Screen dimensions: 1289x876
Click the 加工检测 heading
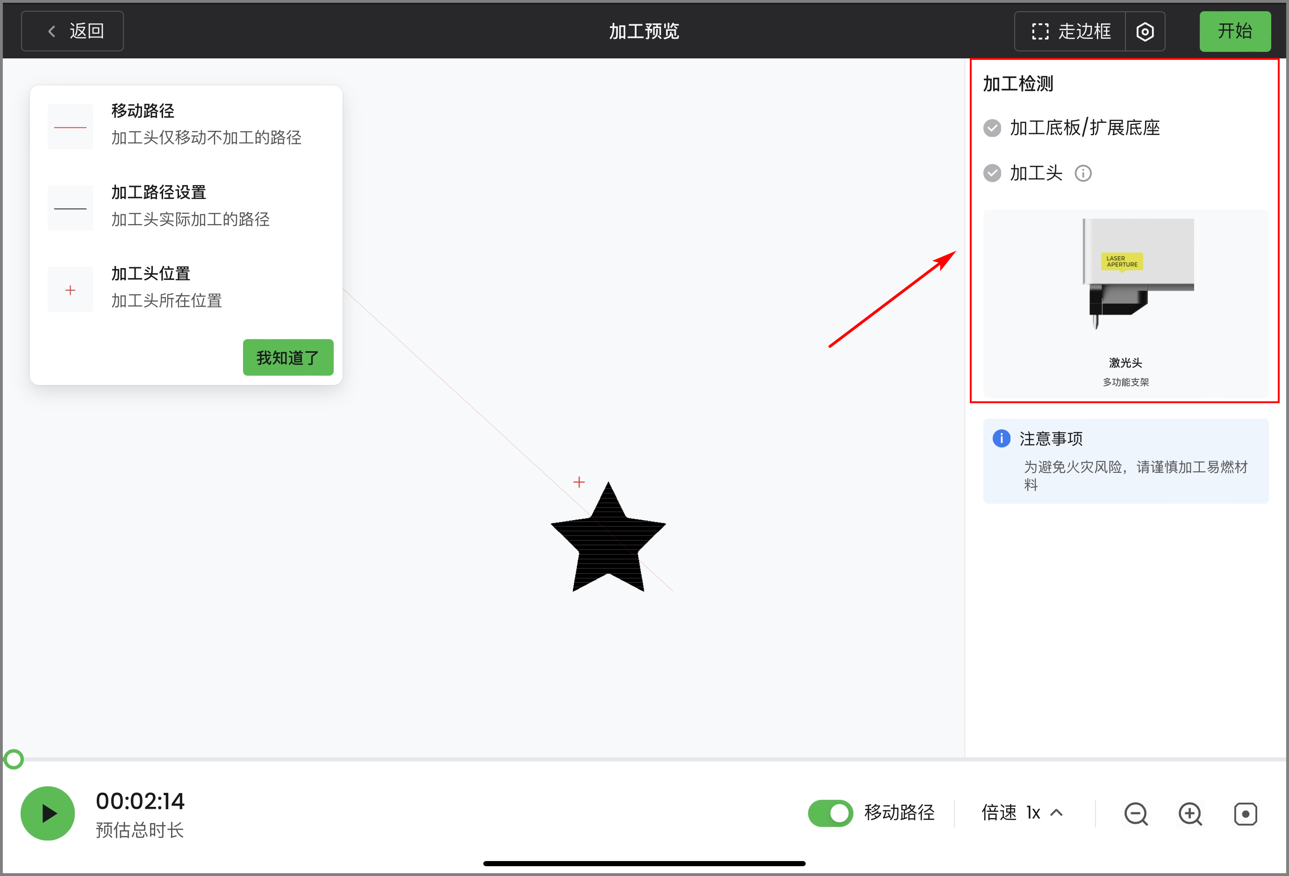tap(1018, 84)
